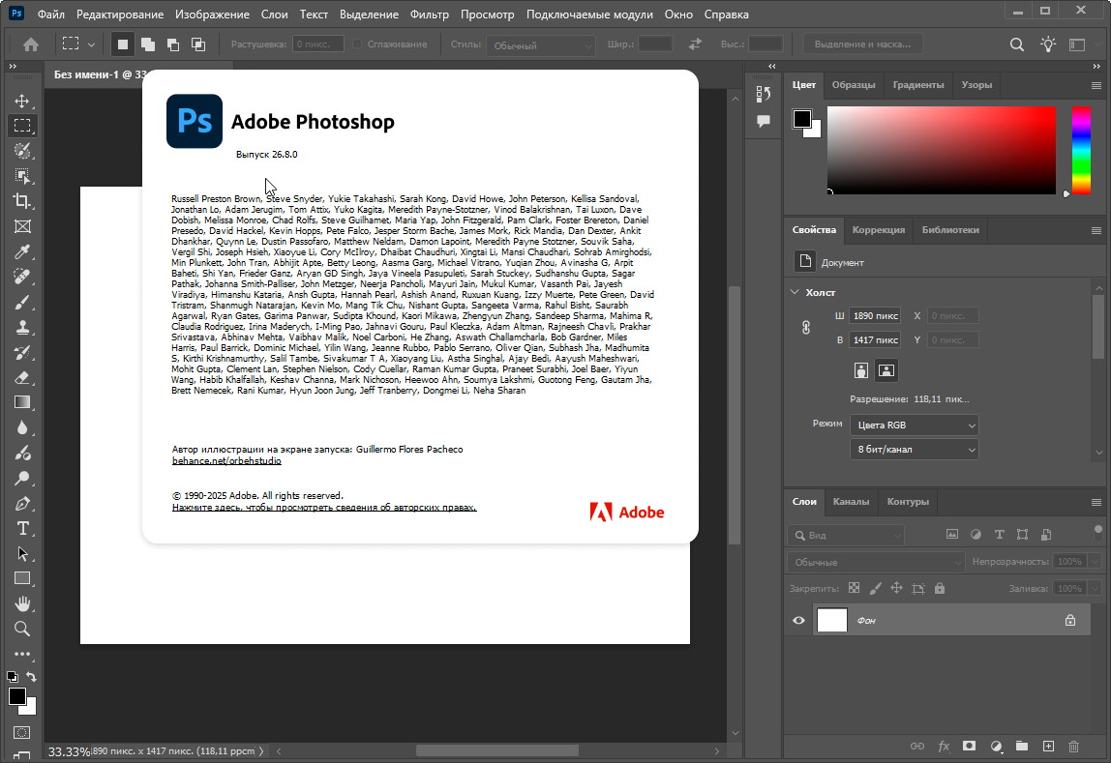This screenshot has width=1111, height=763.
Task: Select the Rectangle shape tool
Action: 22,579
